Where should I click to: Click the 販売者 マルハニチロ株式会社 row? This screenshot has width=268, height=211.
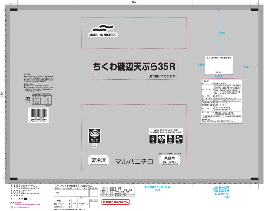pos(221,109)
